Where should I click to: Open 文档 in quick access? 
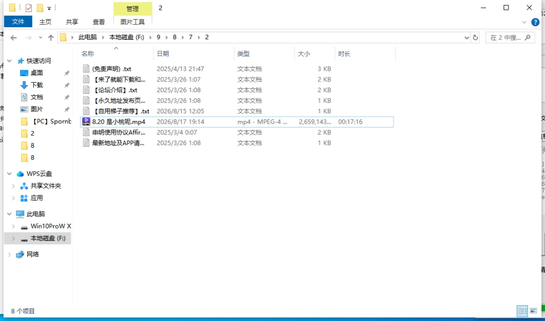(x=37, y=97)
